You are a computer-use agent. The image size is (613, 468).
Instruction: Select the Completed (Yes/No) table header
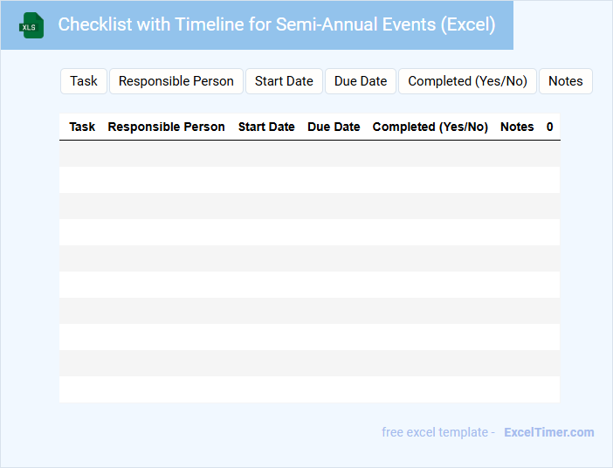pyautogui.click(x=430, y=127)
